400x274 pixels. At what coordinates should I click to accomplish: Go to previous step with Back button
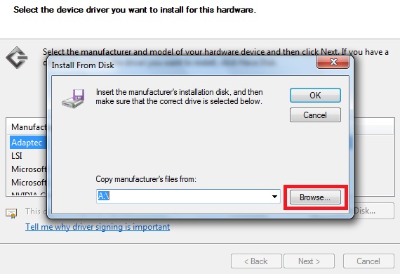point(256,261)
